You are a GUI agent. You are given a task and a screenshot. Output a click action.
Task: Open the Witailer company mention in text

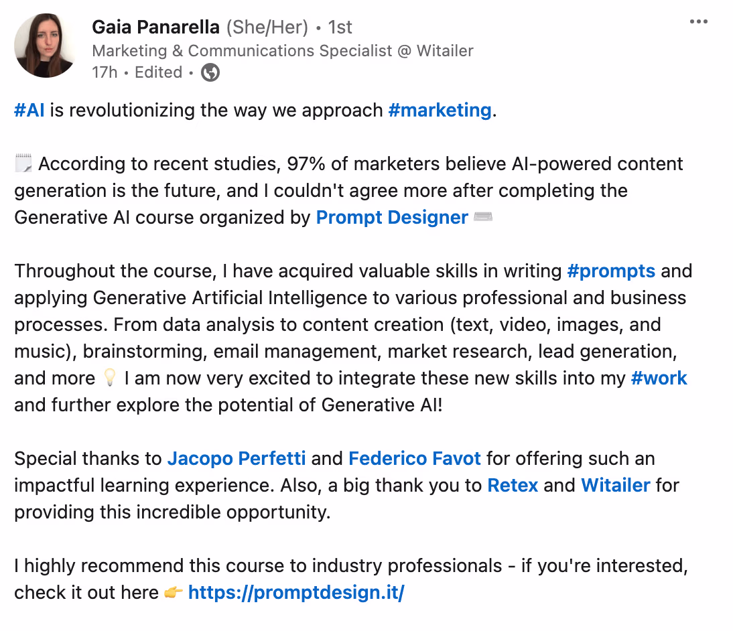pyautogui.click(x=615, y=485)
